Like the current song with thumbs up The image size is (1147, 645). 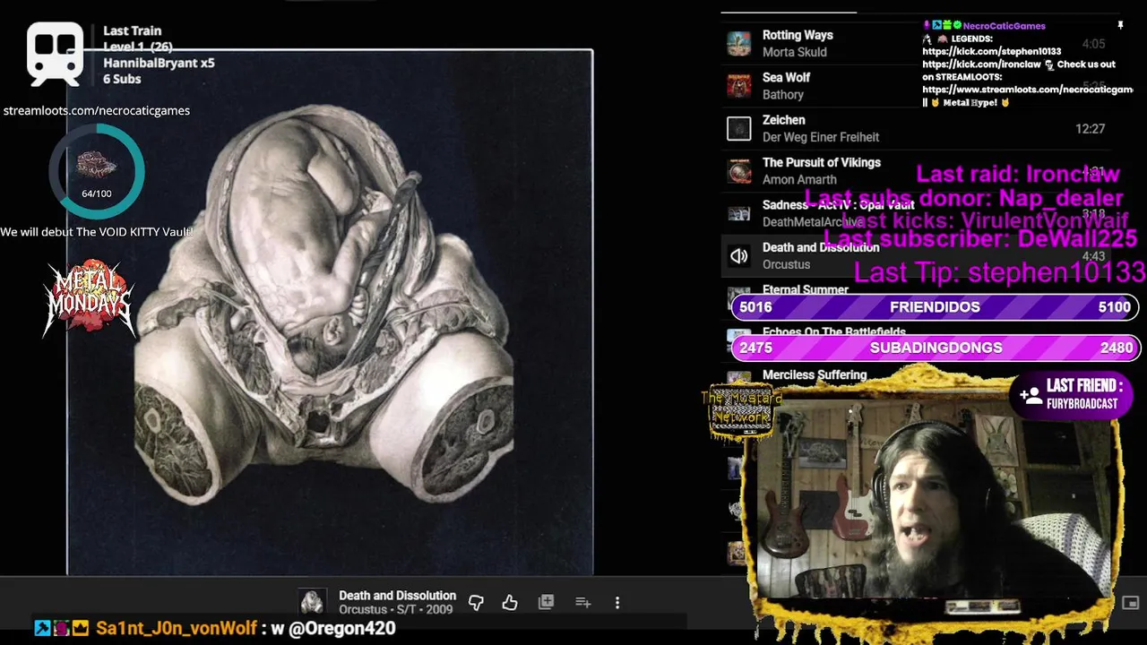(510, 603)
